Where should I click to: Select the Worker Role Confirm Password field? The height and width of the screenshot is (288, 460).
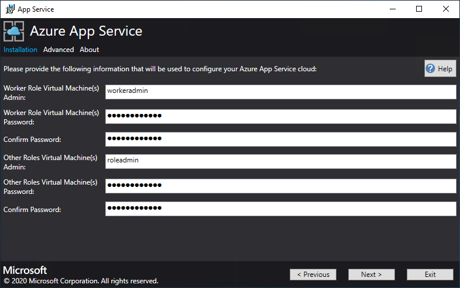click(x=280, y=139)
